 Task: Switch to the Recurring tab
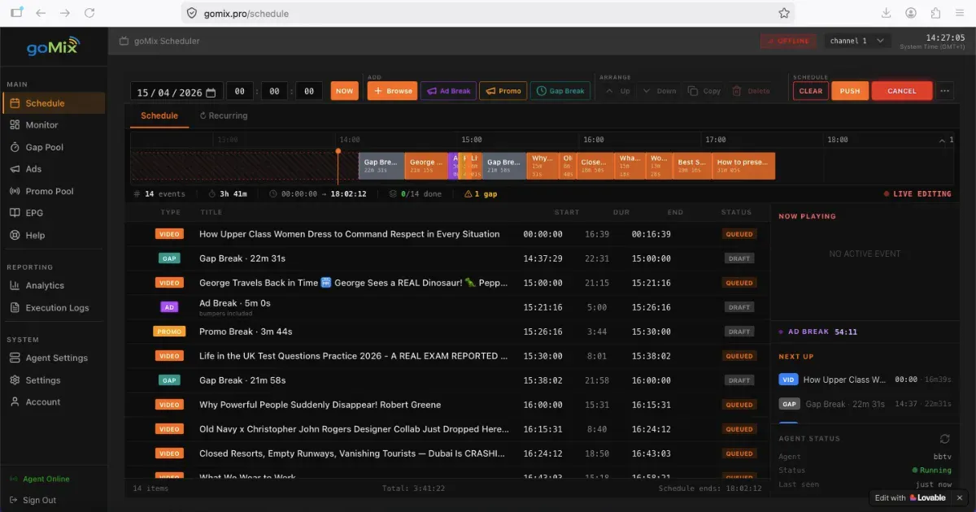tap(224, 116)
